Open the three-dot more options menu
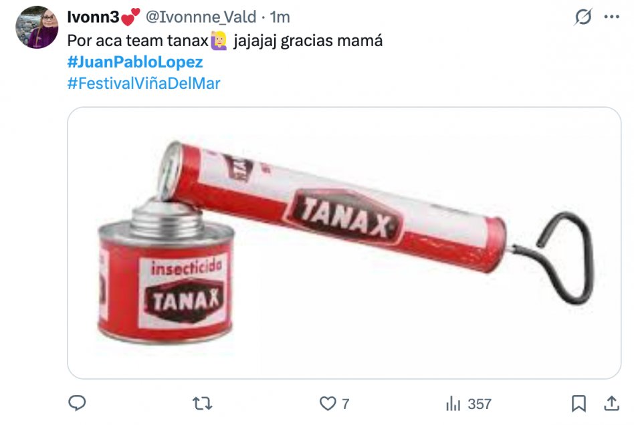This screenshot has height=425, width=634. pyautogui.click(x=612, y=17)
